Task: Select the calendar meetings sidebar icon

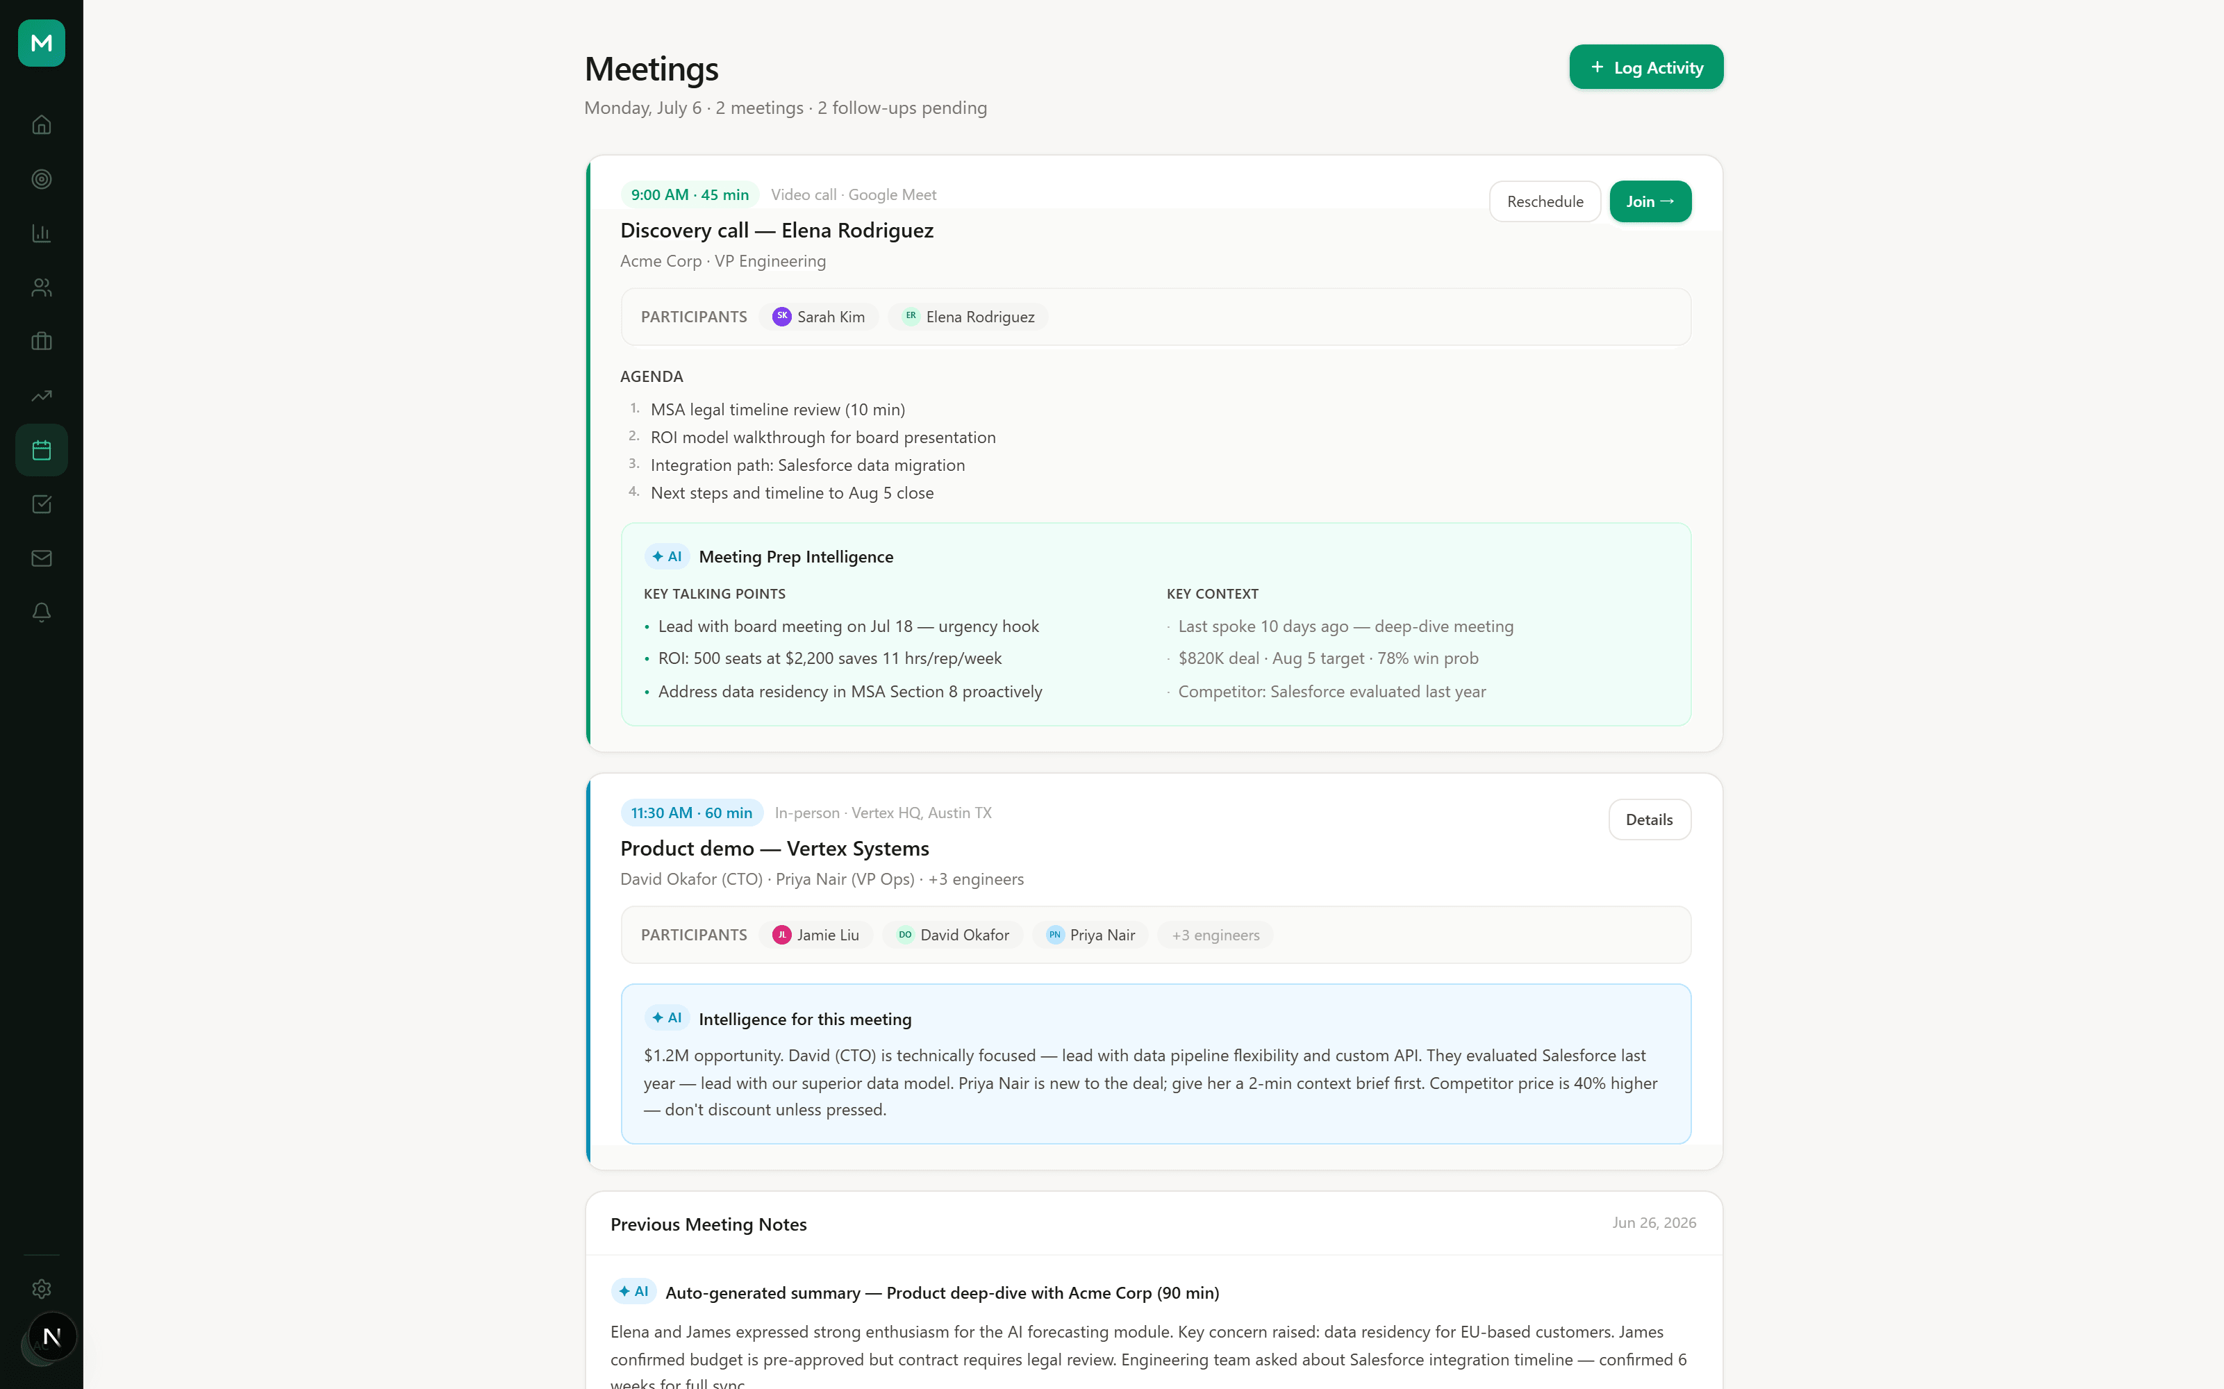Action: click(42, 450)
